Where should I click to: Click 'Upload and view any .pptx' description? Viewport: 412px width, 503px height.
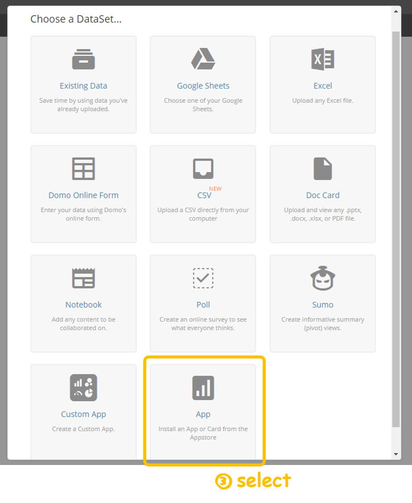pos(323,214)
